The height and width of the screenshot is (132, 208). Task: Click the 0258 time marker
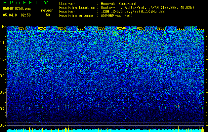(x=161, y=28)
